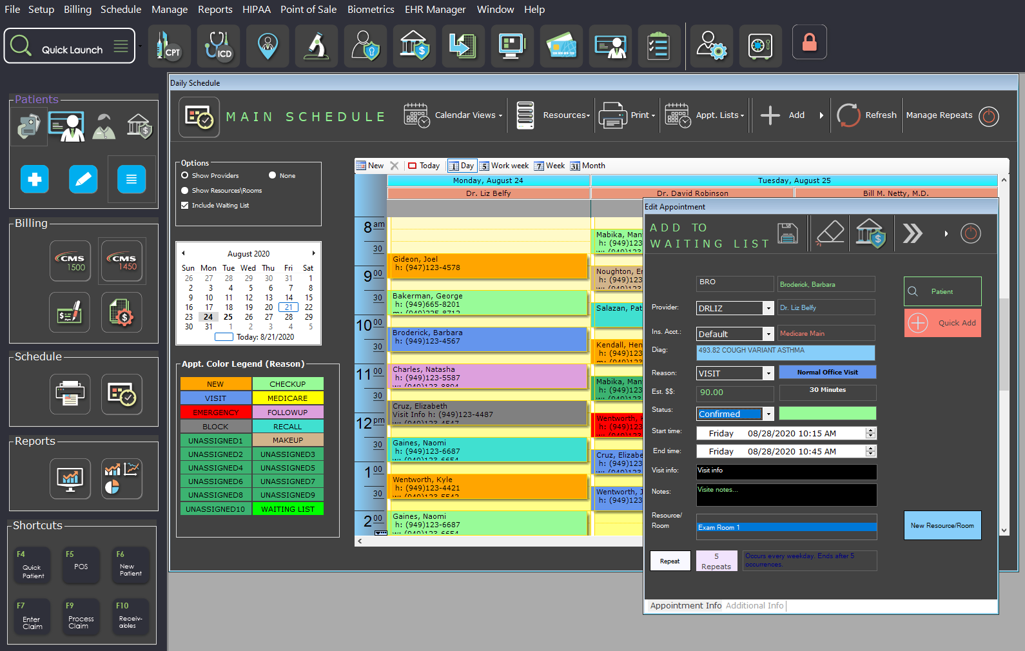1025x651 pixels.
Task: Click the printer icon in Schedule panel
Action: point(70,393)
